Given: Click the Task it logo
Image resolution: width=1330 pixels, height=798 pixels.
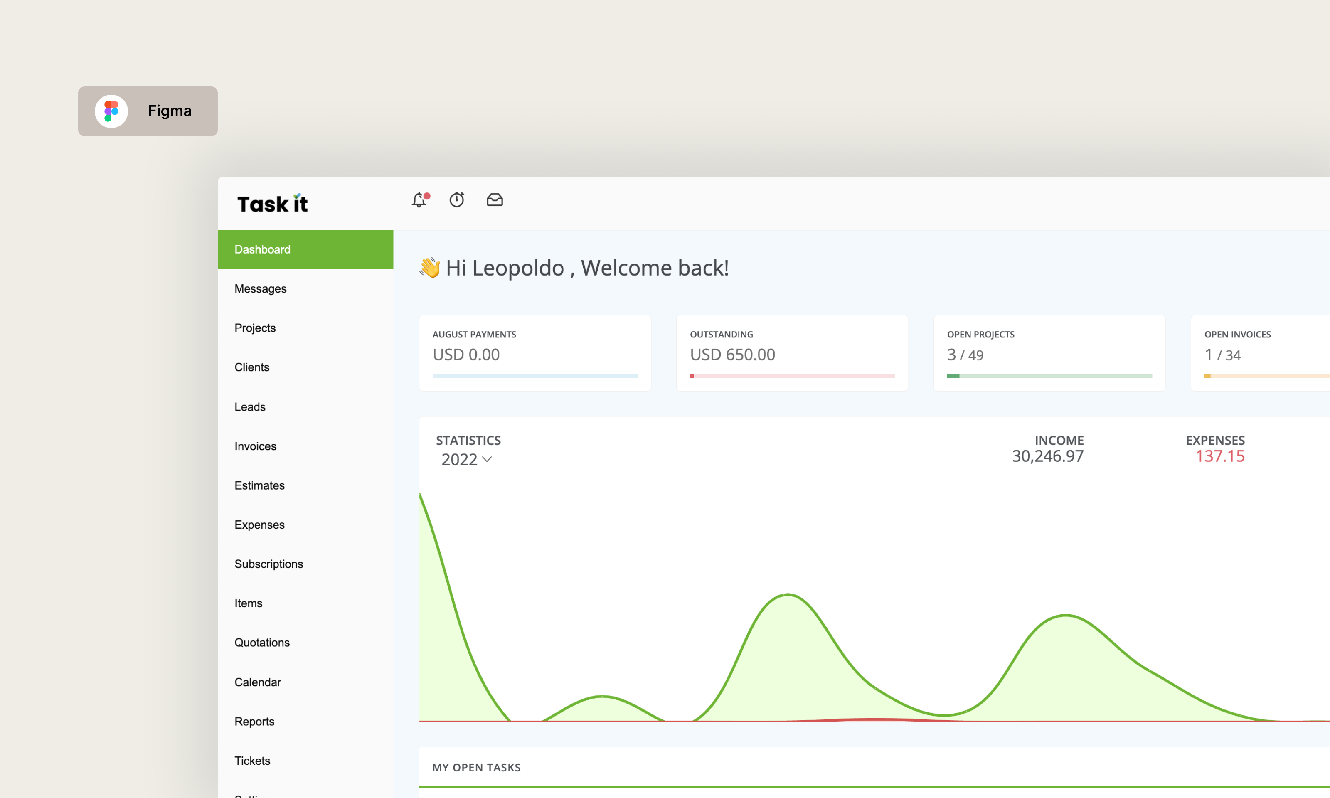Looking at the screenshot, I should [x=273, y=203].
